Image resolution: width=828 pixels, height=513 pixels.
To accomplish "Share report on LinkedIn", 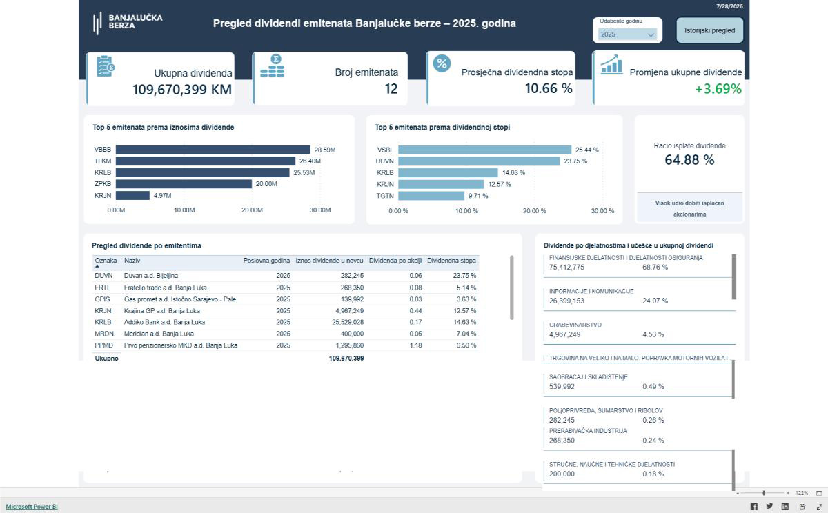I will (x=785, y=506).
